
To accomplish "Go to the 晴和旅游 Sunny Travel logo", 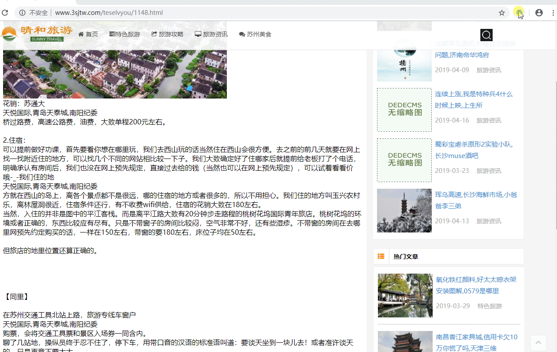I will [x=37, y=34].
